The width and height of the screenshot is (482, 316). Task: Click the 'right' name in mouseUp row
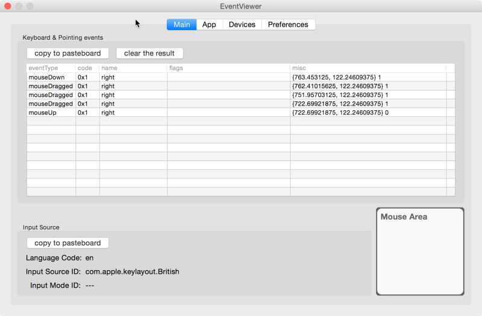tap(108, 113)
